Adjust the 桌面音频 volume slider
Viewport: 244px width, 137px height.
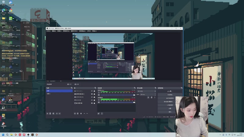(x=118, y=102)
